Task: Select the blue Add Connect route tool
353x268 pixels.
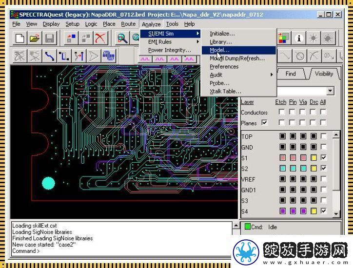Action: point(49,56)
